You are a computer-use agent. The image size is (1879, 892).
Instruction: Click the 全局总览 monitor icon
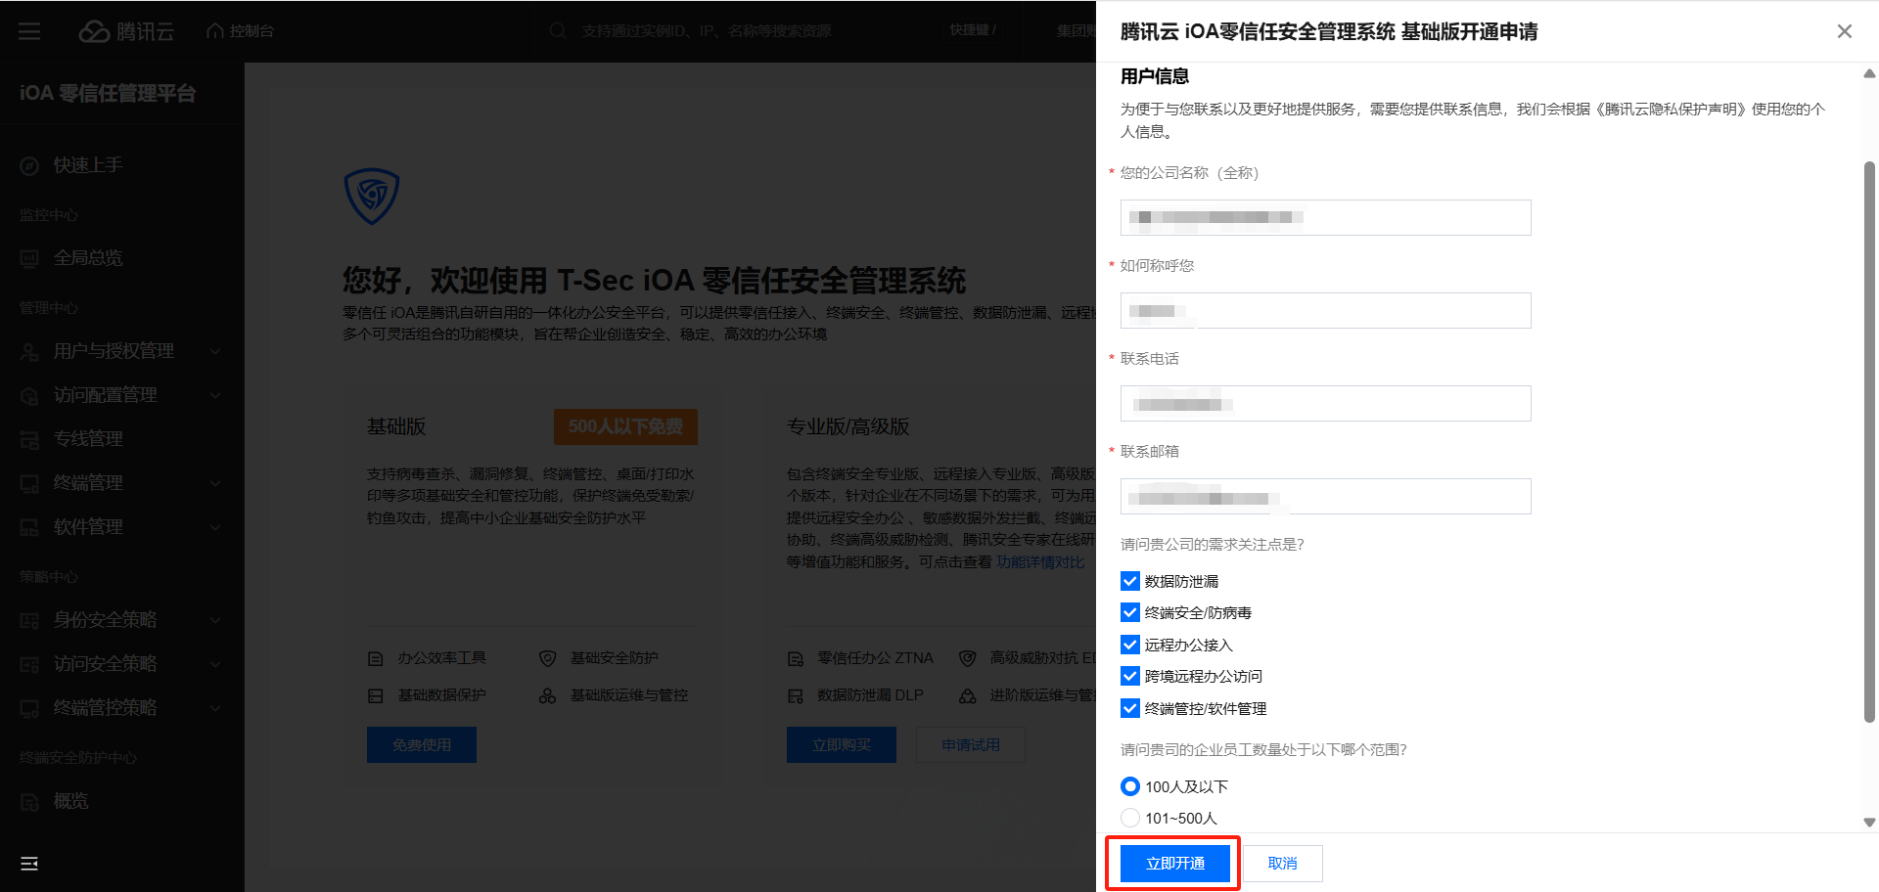(29, 258)
